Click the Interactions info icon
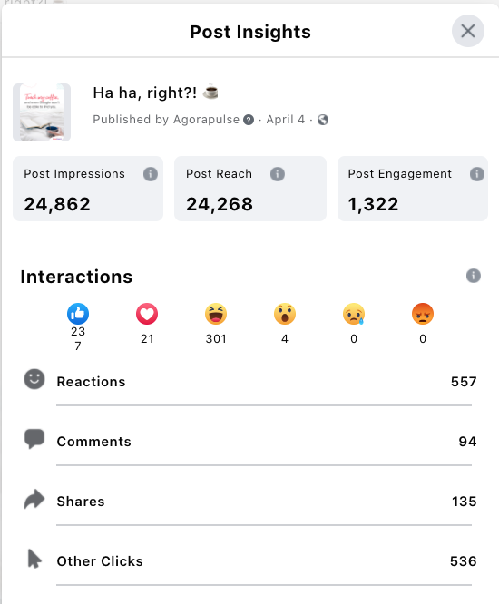The image size is (499, 604). (474, 276)
